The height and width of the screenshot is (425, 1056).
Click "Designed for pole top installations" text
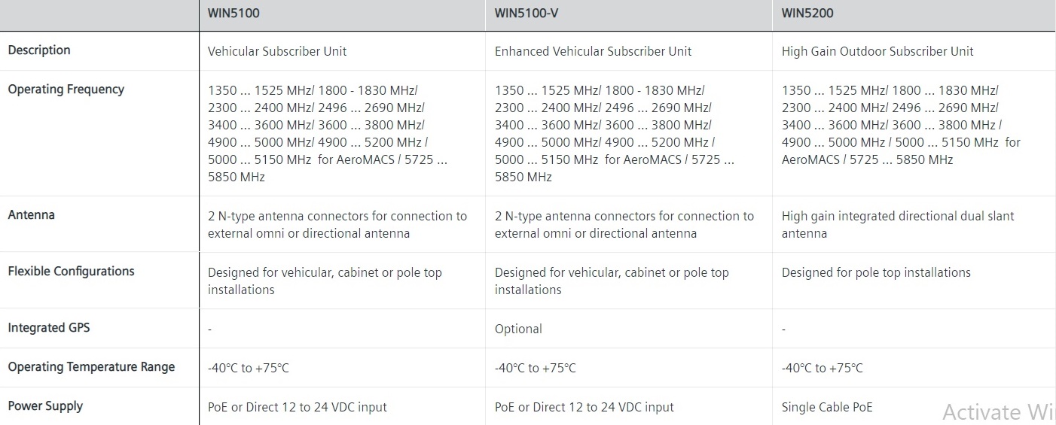pos(876,272)
